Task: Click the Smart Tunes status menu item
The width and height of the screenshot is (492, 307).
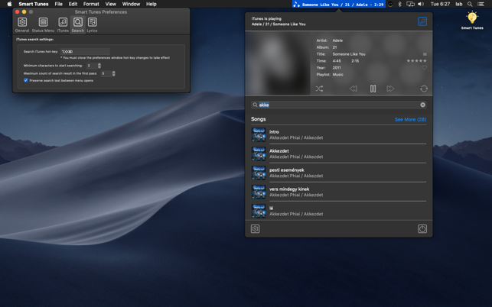Action: pos(338,4)
